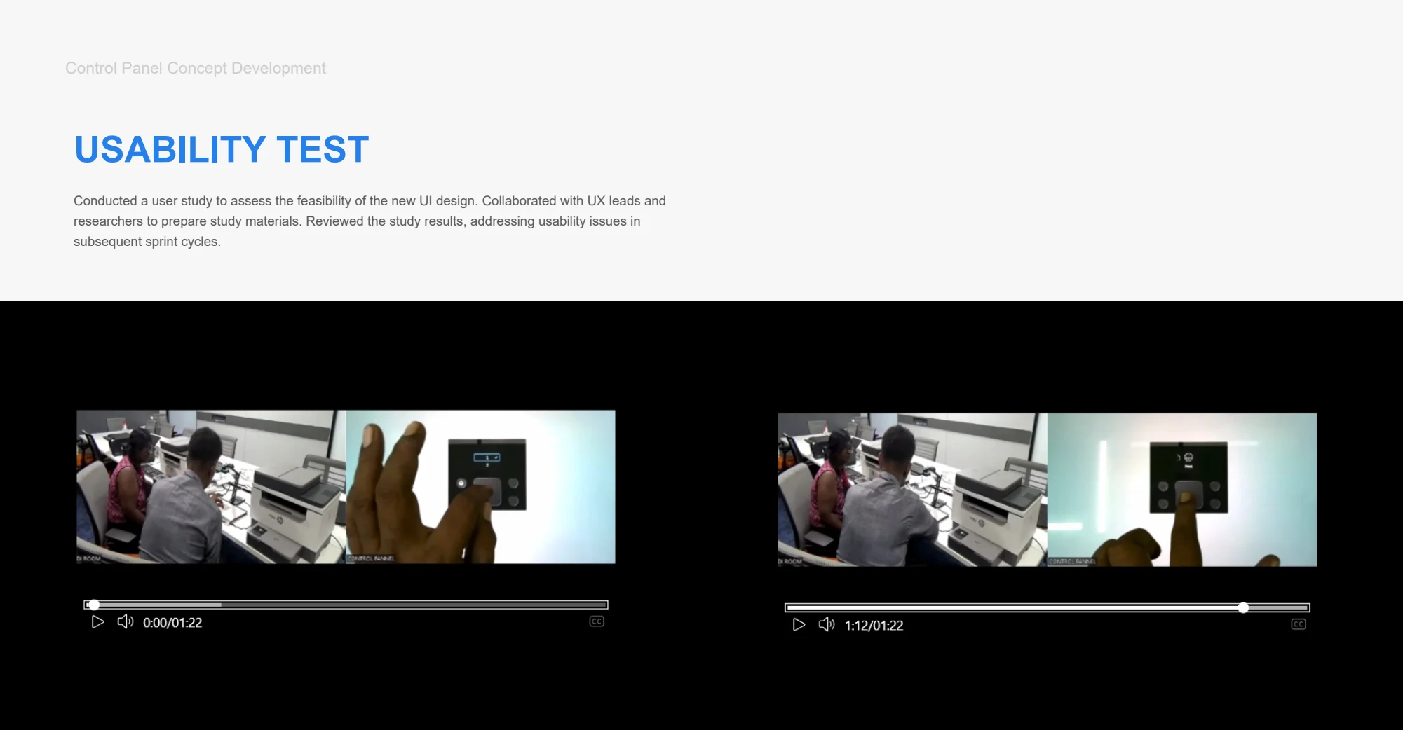
Task: Click the right video seek handle at 1:12
Action: click(x=1243, y=607)
